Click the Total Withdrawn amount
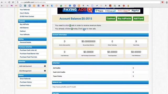This screenshot has height=94, width=168. pos(136,52)
